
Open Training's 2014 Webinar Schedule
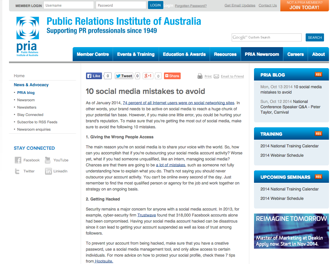[282, 155]
